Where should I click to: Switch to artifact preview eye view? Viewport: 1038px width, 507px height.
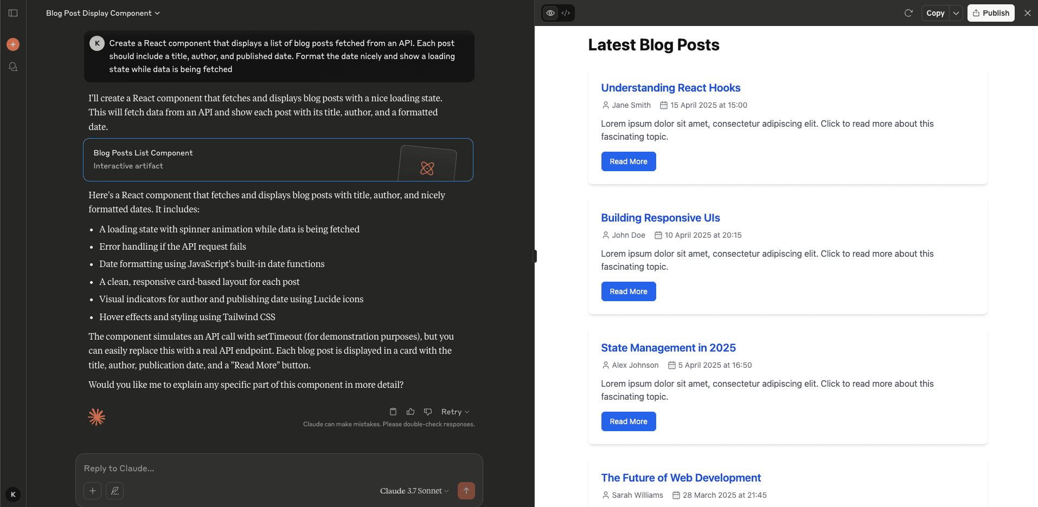(550, 13)
